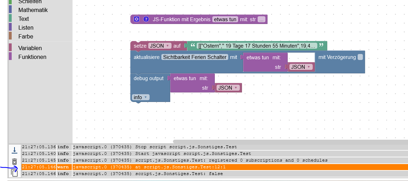This screenshot has width=408, height=181.
Task: Click the timestamp 21:27:05.145 in the log
Action: [39, 161]
